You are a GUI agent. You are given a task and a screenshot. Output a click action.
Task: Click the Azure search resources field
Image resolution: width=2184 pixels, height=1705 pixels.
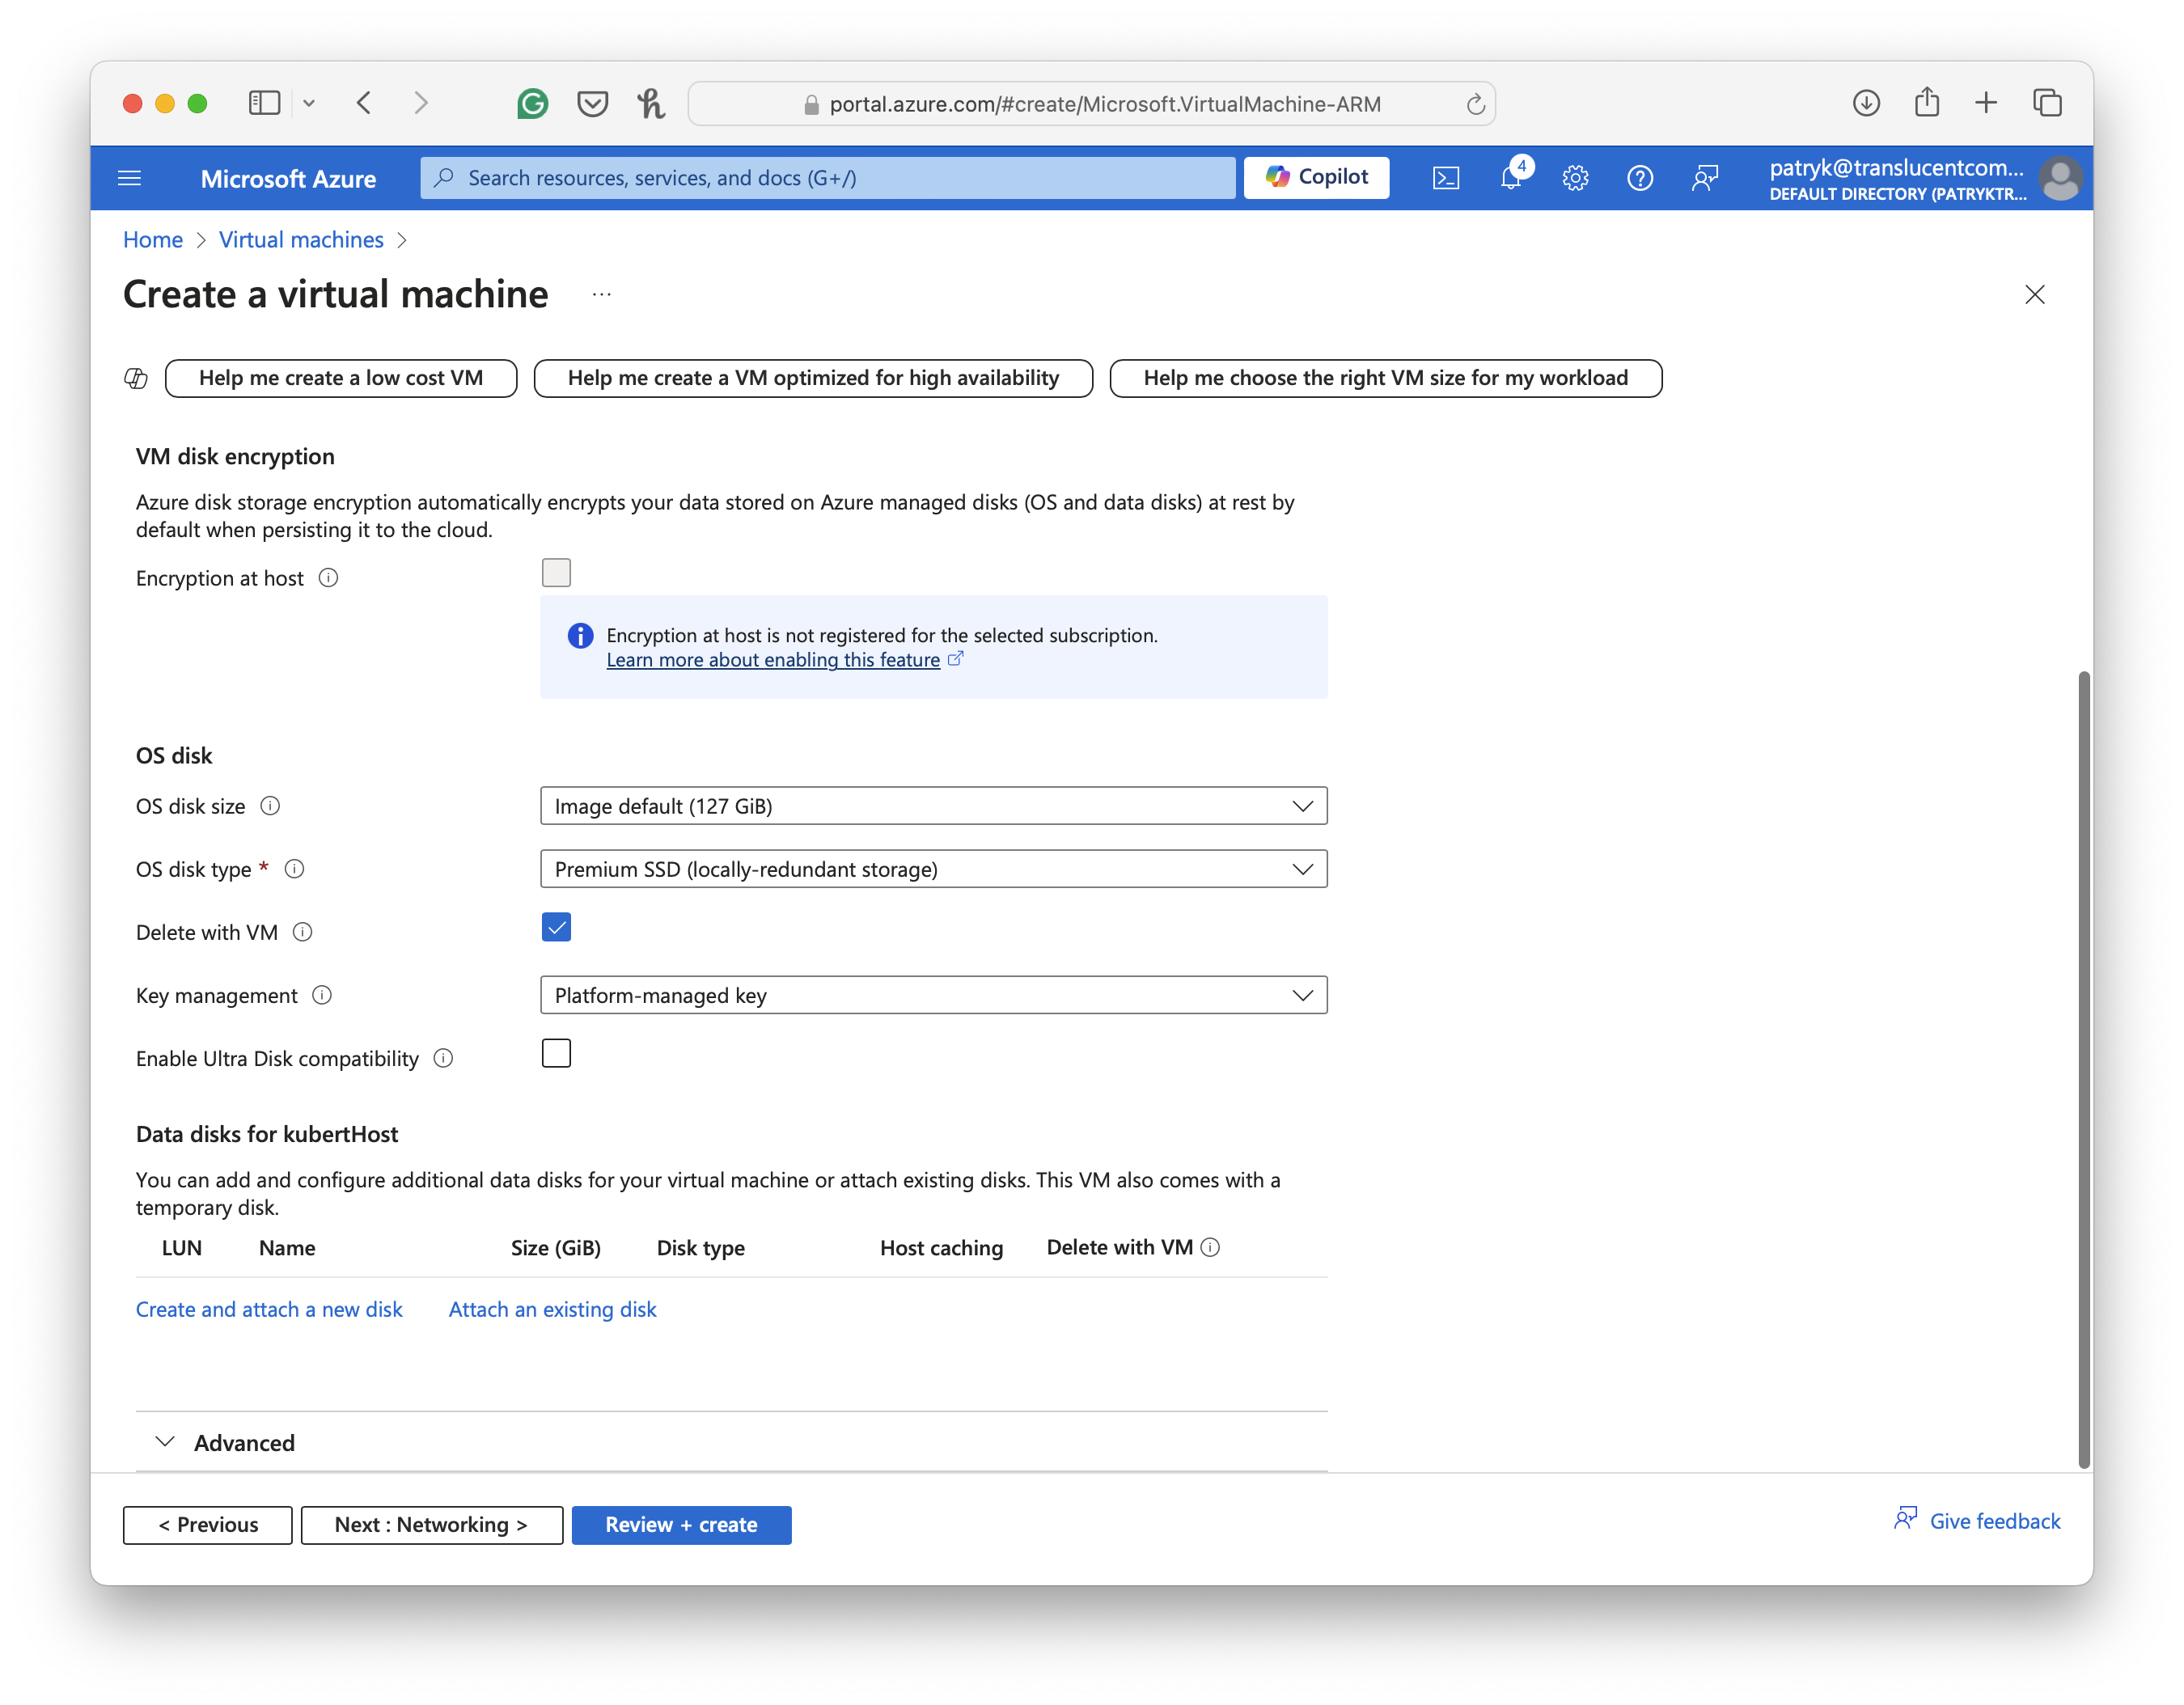coord(828,178)
